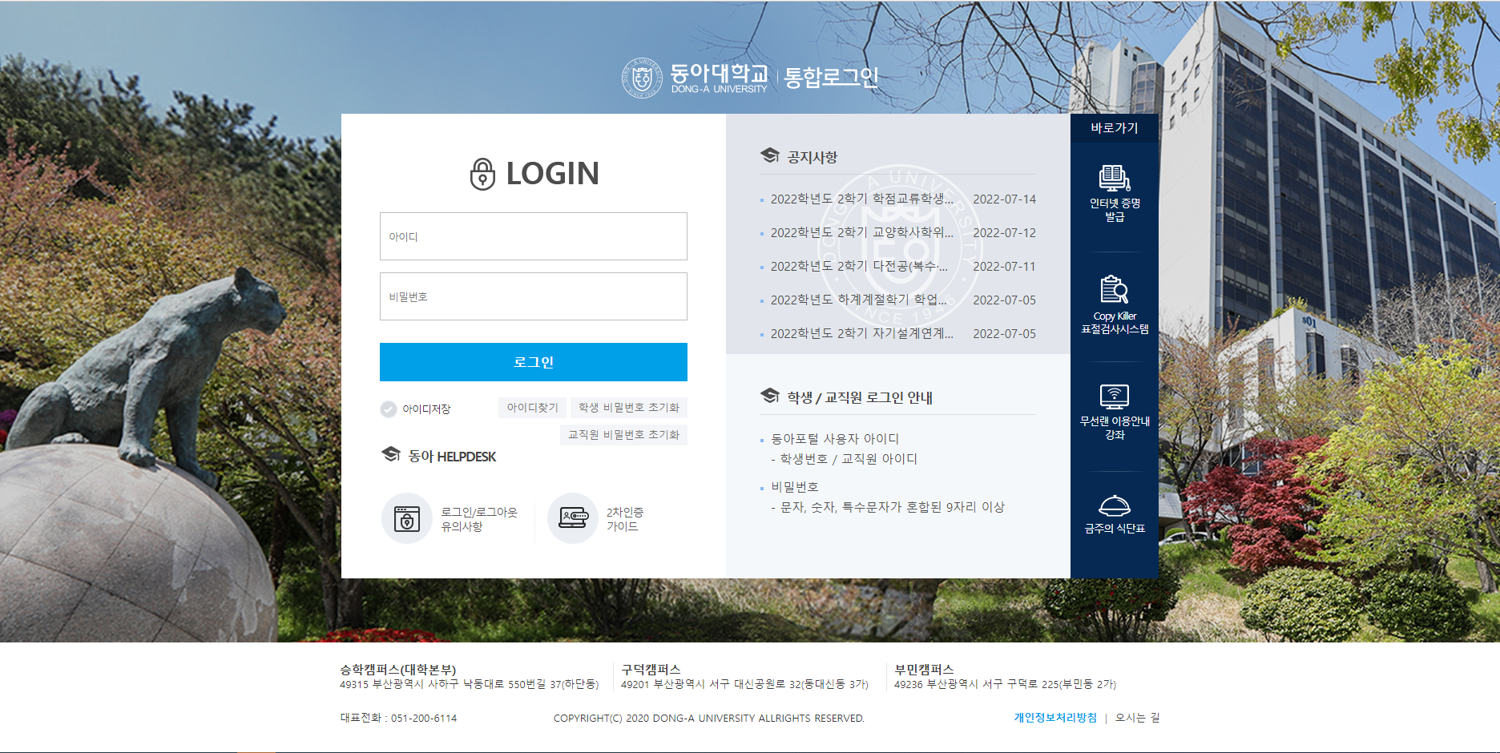Click the 아이디 input field
Screen dimensions: 1500x753
click(x=533, y=236)
